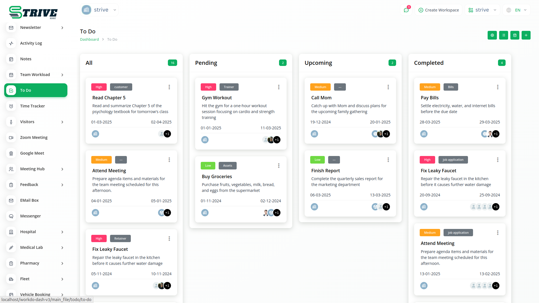The image size is (539, 303).
Task: Open Time Tracker from the sidebar
Action: pos(32,106)
